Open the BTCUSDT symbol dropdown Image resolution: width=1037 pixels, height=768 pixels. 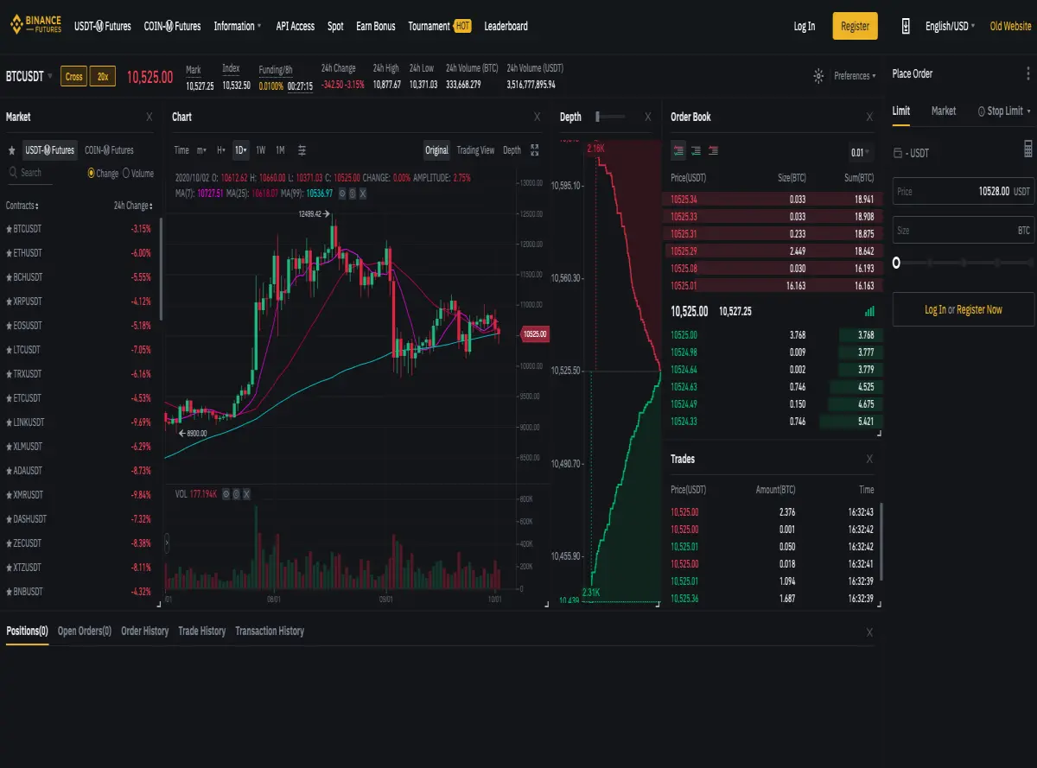tap(29, 76)
